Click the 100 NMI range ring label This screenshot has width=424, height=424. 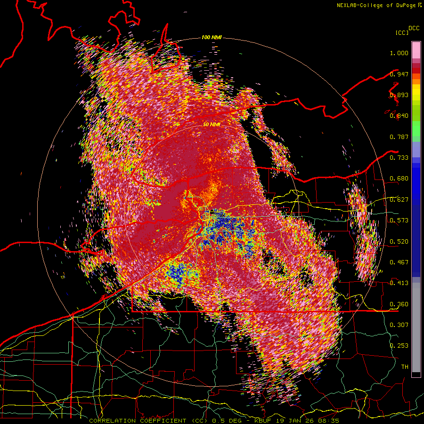pyautogui.click(x=212, y=37)
